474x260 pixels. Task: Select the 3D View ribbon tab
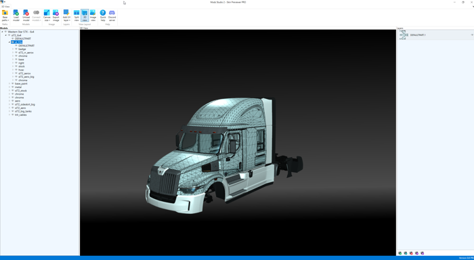(5, 6)
